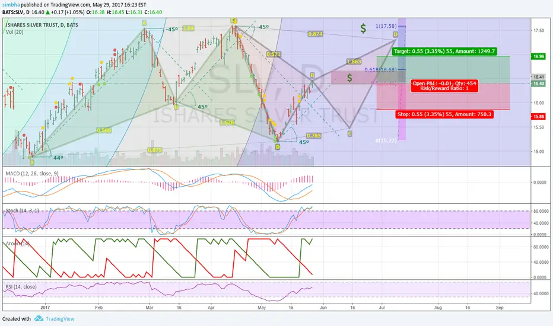
Task: Click the 1.526 pattern ratio label
Action: pyautogui.click(x=227, y=122)
